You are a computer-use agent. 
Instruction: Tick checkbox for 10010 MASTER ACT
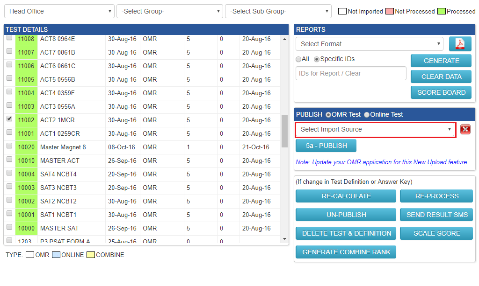click(9, 159)
